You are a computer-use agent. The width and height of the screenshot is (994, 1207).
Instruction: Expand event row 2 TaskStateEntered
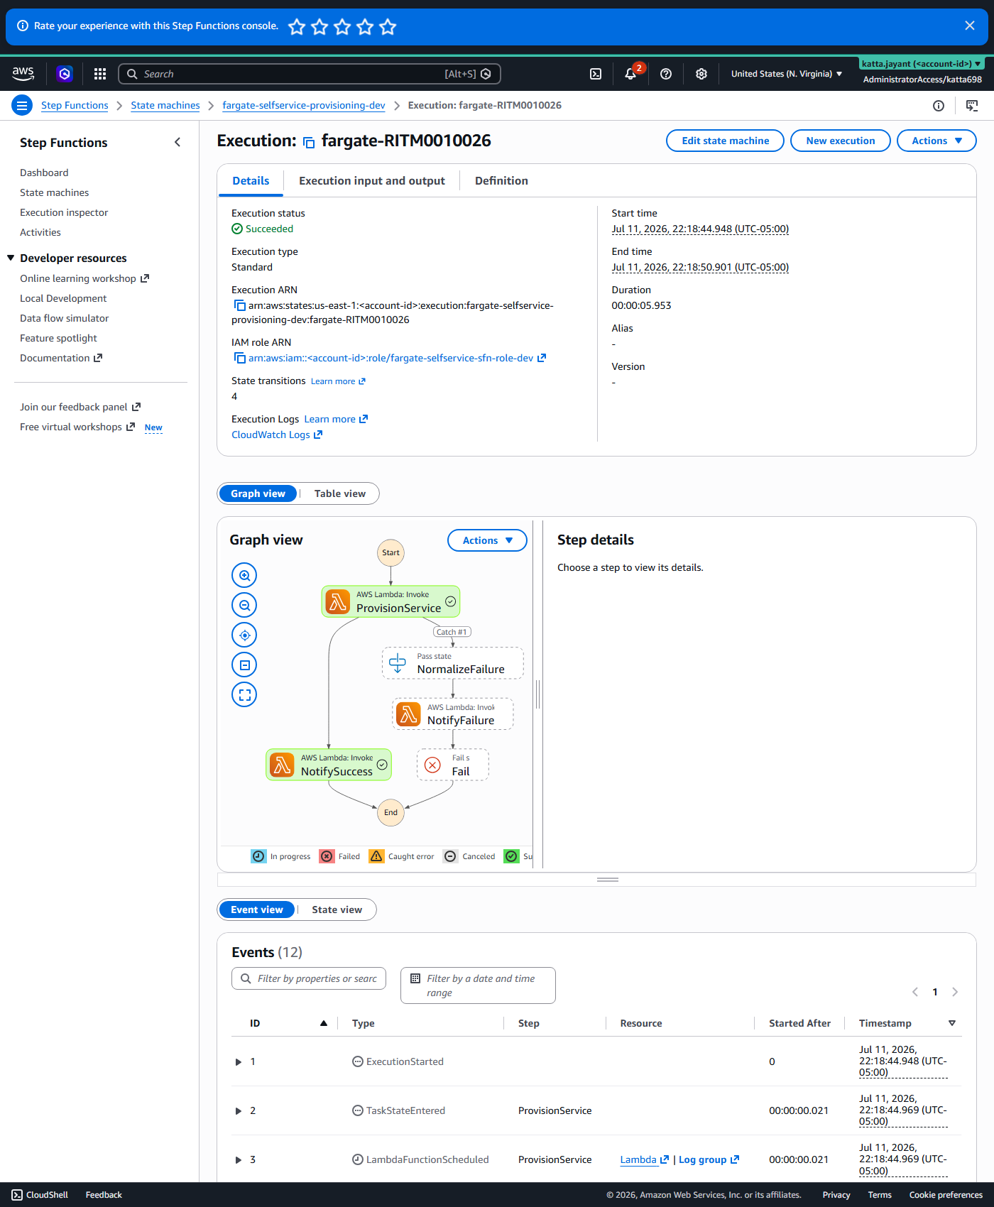[239, 1111]
